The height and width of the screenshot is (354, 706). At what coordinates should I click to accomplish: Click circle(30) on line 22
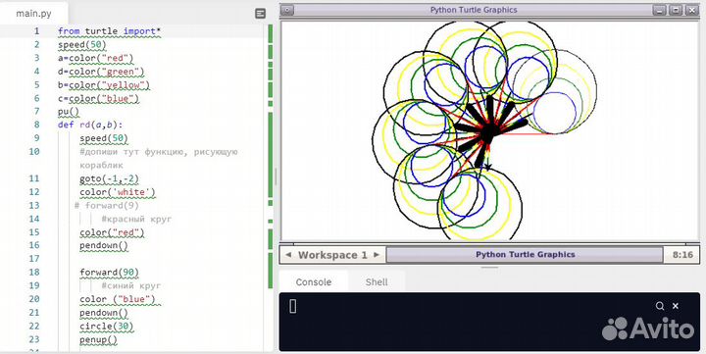107,327
